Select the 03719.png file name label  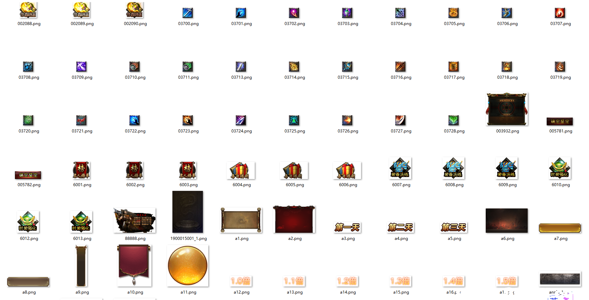tap(561, 77)
